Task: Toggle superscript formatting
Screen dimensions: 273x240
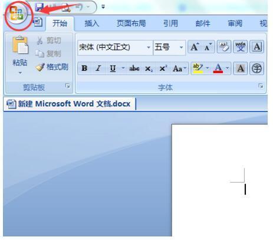Action: (x=163, y=68)
